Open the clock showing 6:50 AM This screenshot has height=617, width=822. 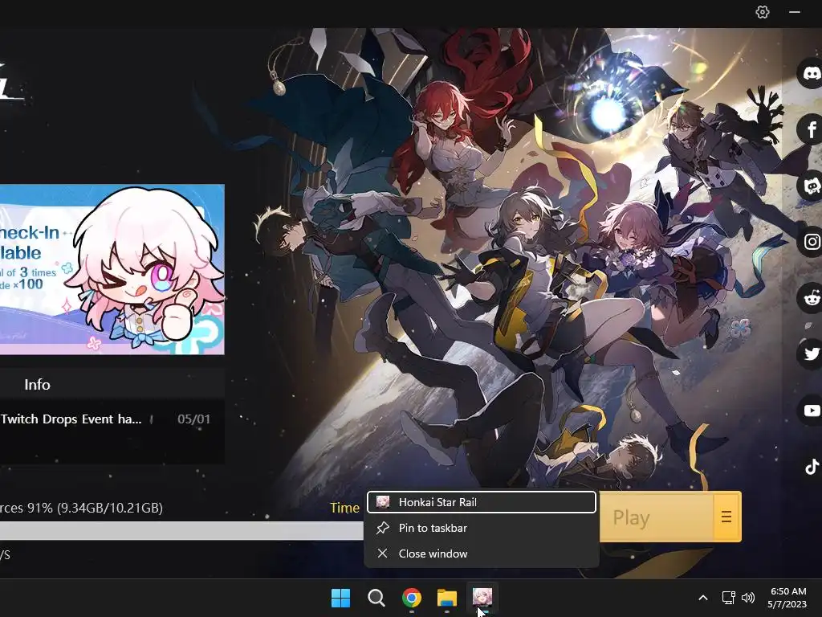pos(788,598)
